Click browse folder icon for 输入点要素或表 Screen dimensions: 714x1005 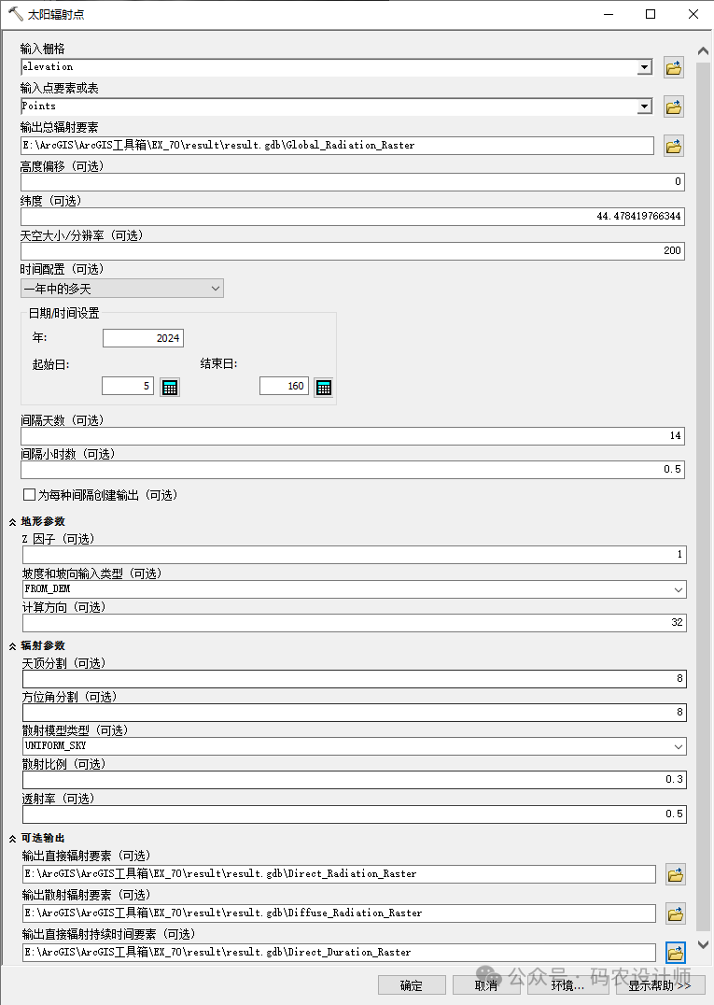pyautogui.click(x=673, y=106)
